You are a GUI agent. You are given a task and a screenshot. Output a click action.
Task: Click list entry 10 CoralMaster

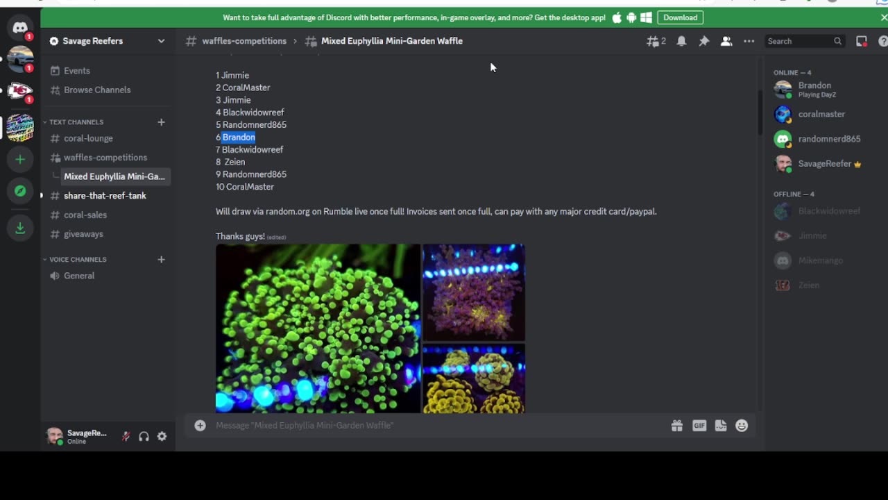(245, 187)
